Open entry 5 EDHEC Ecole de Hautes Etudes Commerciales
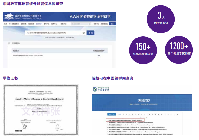199x140 pixels. [x=137, y=129]
